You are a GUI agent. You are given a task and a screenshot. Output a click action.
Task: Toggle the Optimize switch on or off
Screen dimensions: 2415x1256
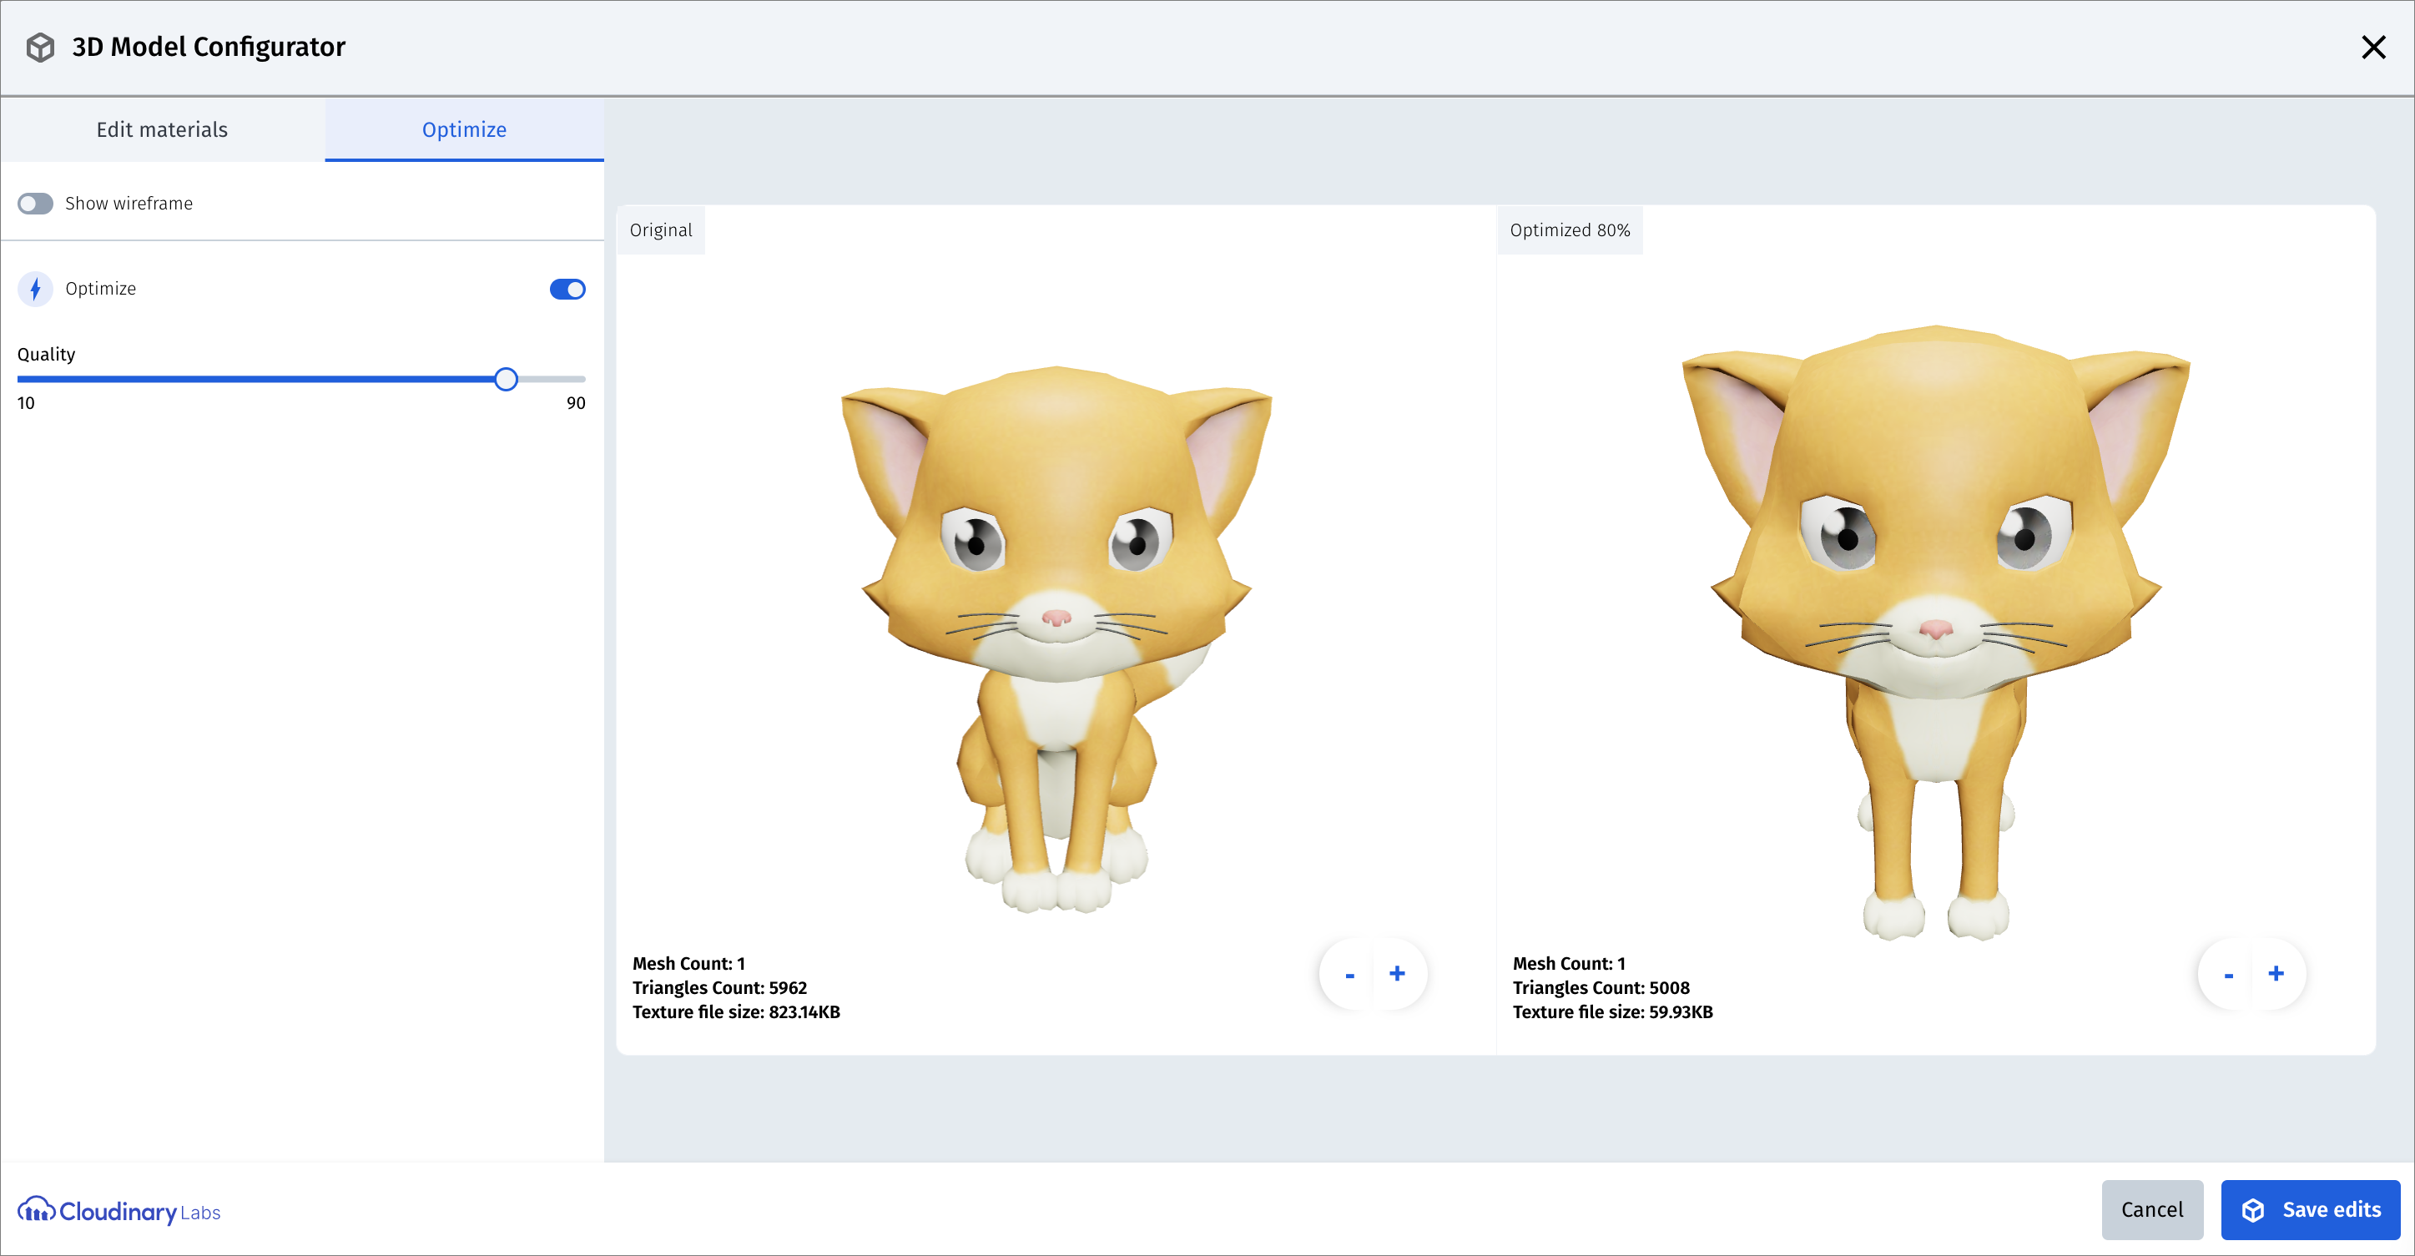[568, 290]
